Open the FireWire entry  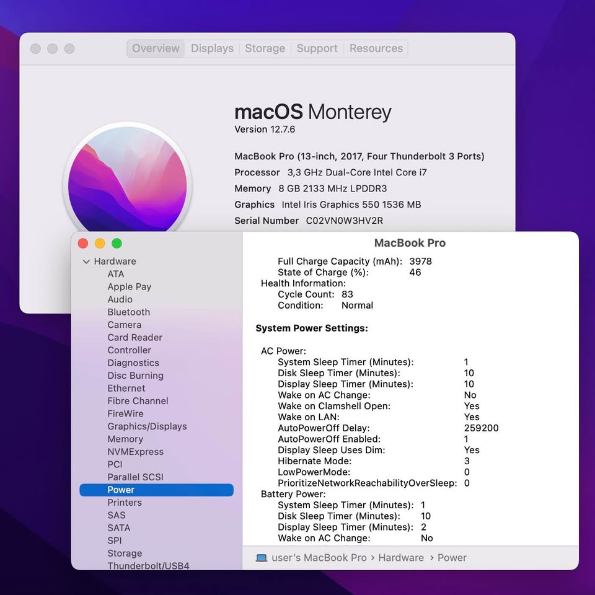point(126,413)
